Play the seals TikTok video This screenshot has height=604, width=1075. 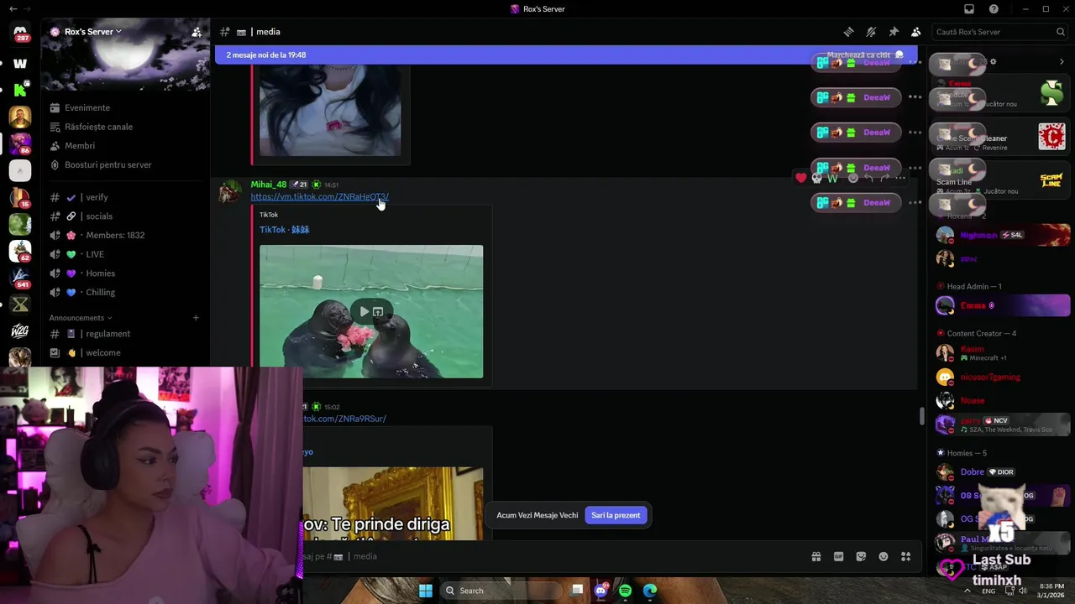(363, 311)
